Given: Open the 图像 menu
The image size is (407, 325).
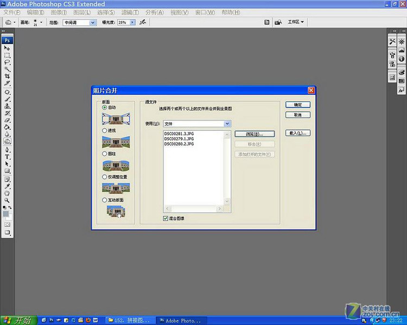Looking at the screenshot, I should (x=59, y=12).
